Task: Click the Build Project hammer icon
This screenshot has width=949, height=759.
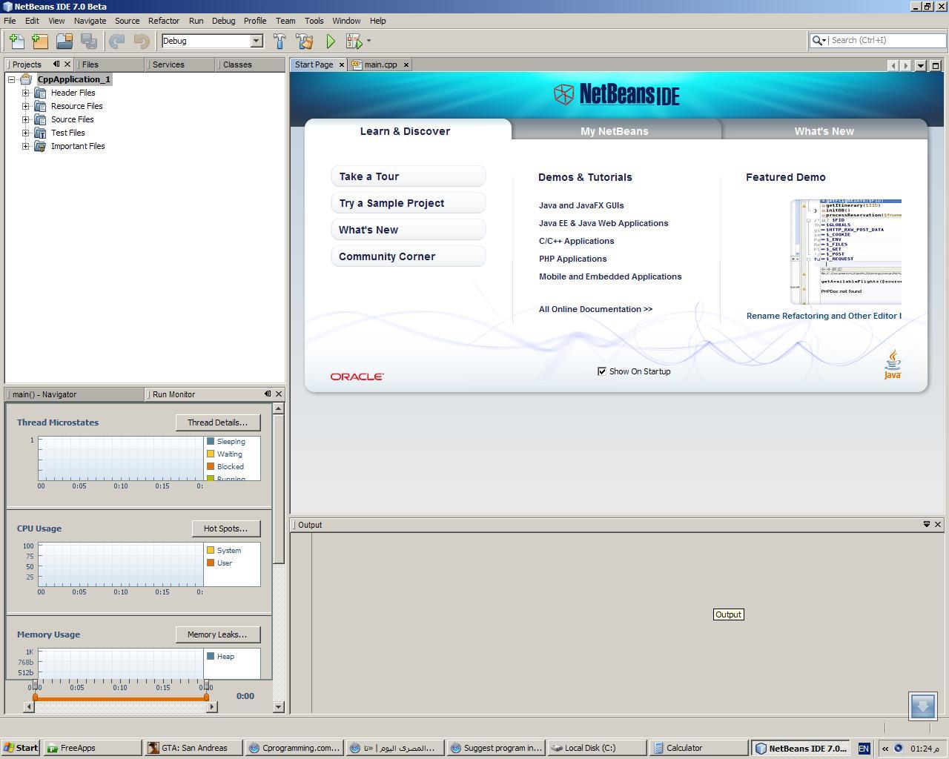Action: pos(280,42)
